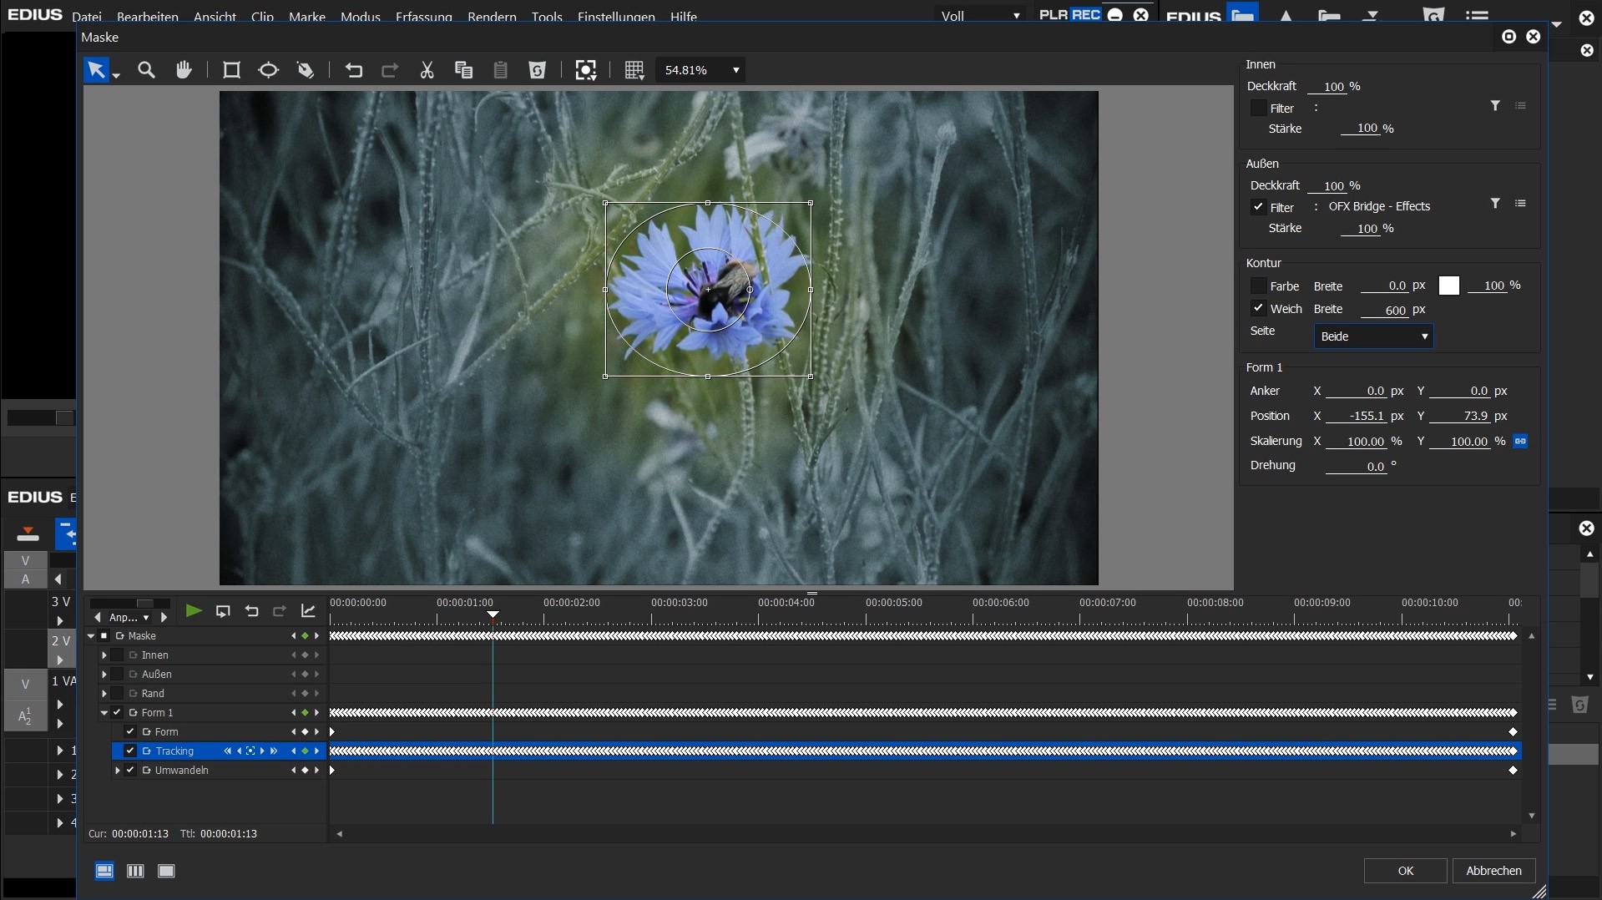Switch to three-column layout view

pos(135,871)
